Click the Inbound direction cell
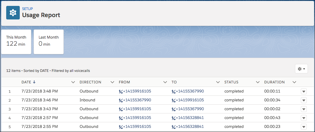315x132 pixels. pos(87,100)
